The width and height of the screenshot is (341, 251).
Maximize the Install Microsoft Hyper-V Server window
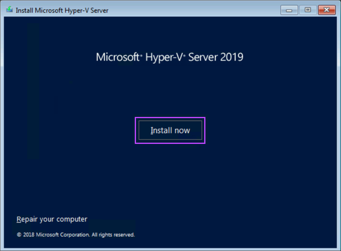[308, 10]
